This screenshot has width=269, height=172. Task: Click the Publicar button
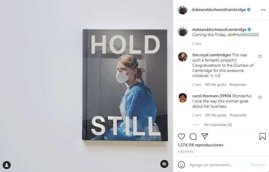(258, 165)
